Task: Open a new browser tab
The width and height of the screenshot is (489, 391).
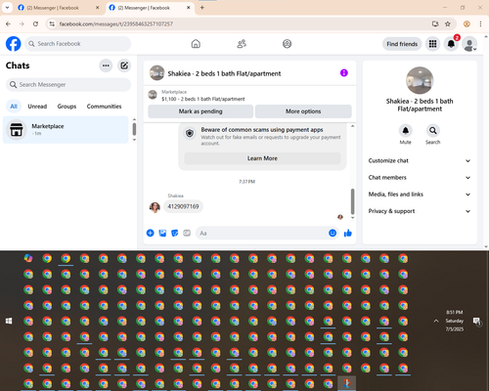Action: (202, 8)
